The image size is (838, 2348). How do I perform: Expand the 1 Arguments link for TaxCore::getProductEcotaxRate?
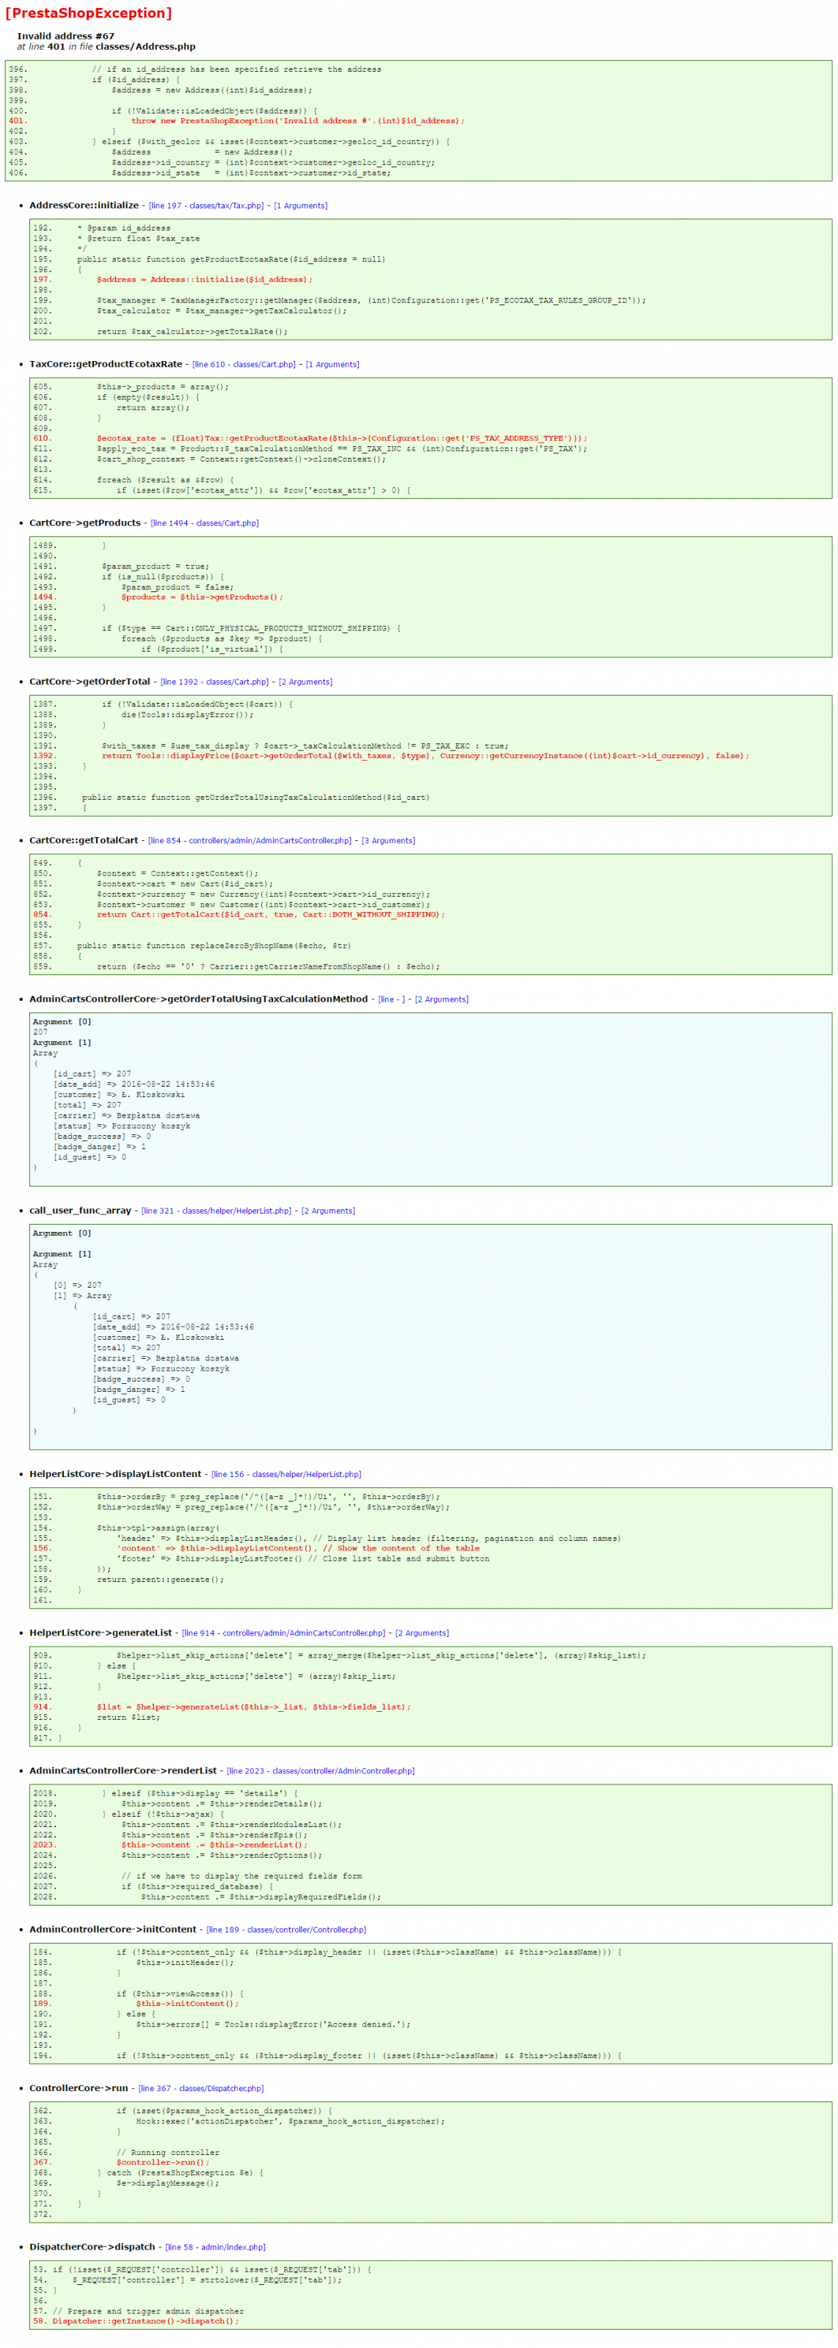click(x=333, y=365)
